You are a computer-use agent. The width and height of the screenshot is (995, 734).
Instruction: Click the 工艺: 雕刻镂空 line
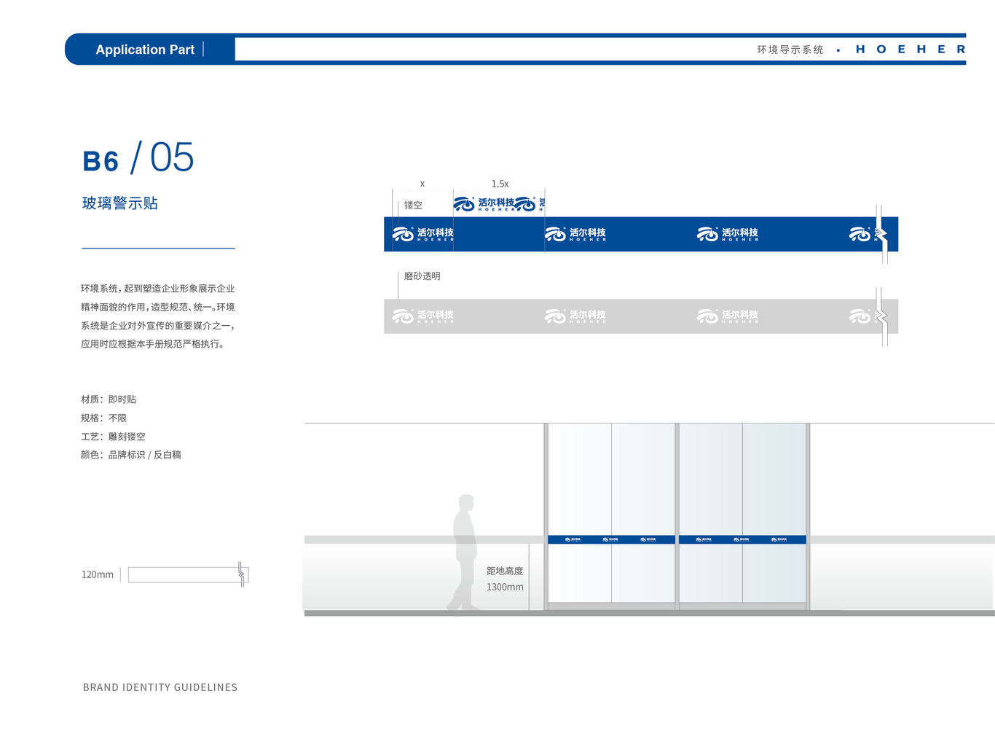click(113, 437)
